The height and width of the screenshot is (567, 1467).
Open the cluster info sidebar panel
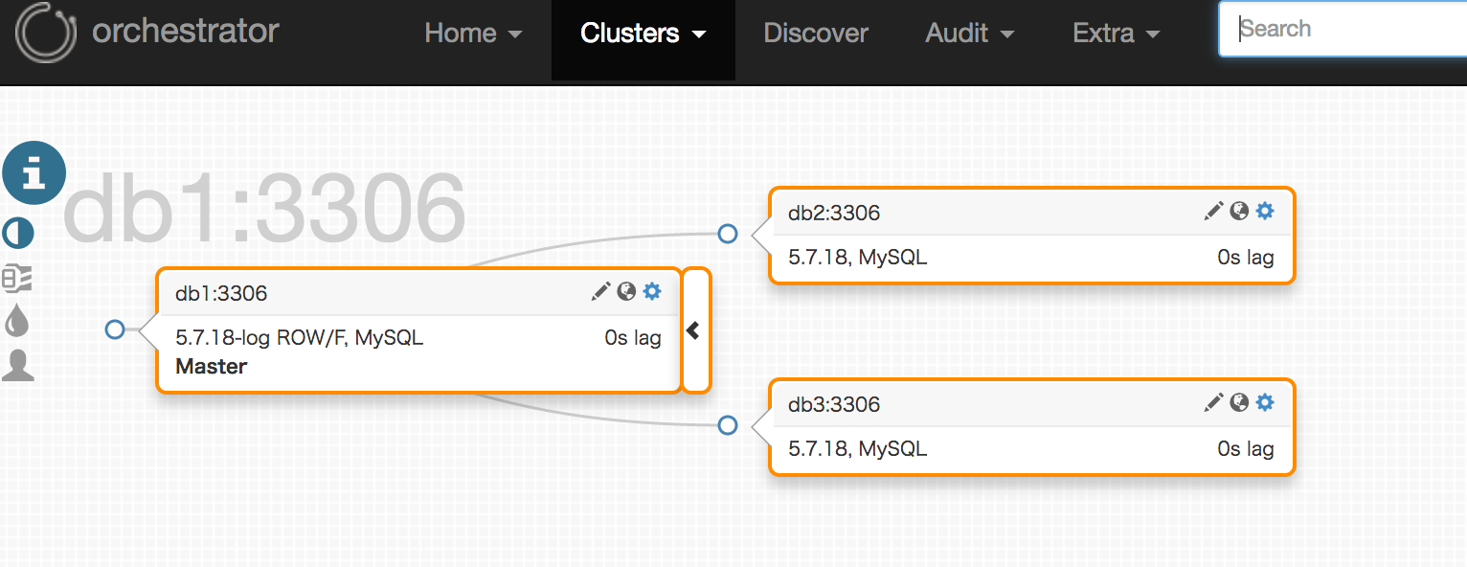(34, 172)
